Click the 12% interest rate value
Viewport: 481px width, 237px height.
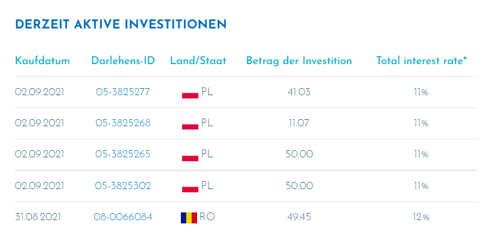421,218
